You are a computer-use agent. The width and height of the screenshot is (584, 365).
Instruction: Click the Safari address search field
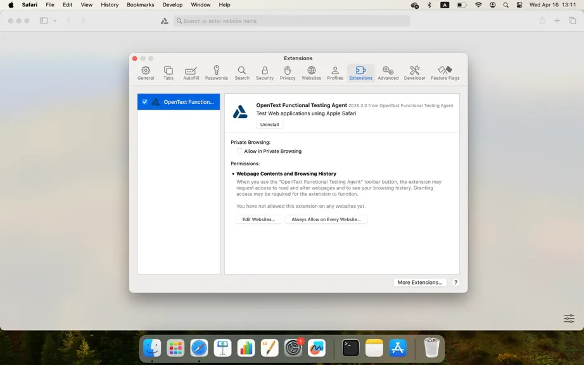point(291,21)
